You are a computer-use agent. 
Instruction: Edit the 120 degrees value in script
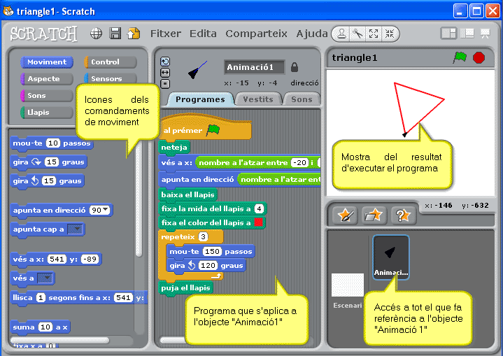(208, 266)
